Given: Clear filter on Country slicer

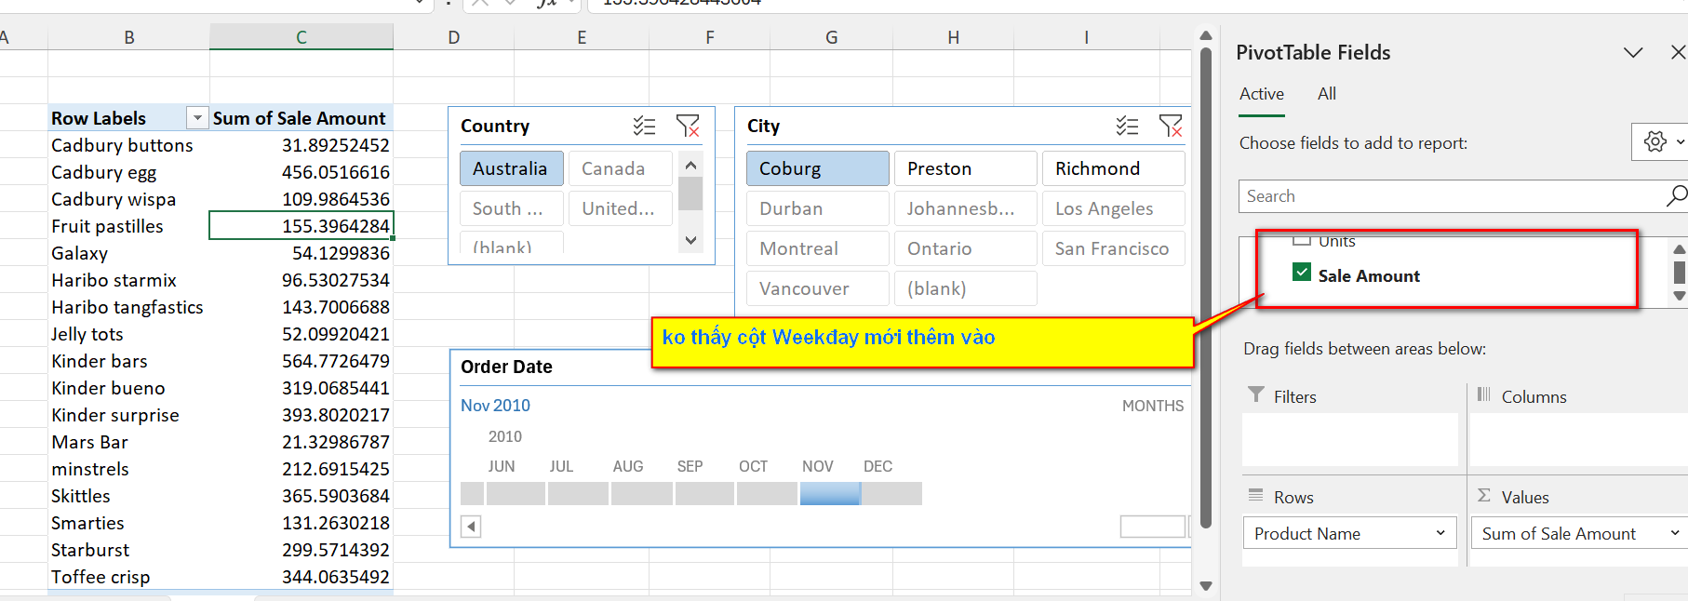Looking at the screenshot, I should pyautogui.click(x=688, y=126).
